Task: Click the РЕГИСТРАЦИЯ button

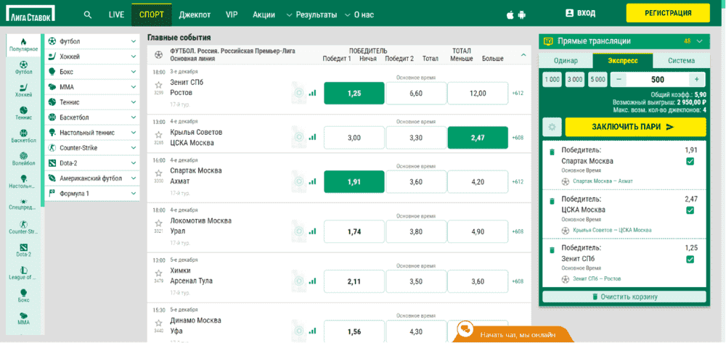Action: point(668,13)
